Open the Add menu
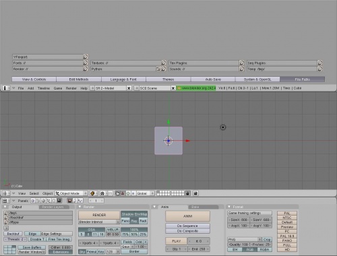Image resolution: width=337 pixels, height=256 pixels. tap(30, 88)
